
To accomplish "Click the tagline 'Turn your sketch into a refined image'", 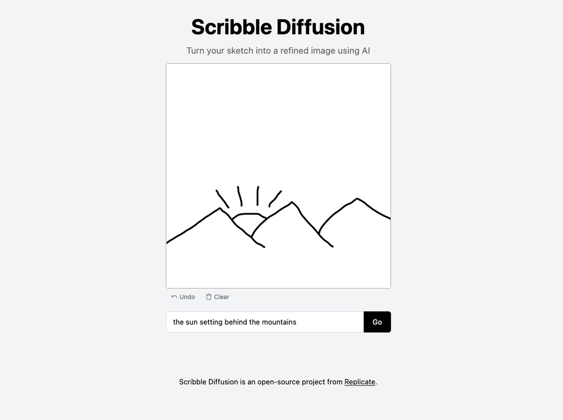I will pos(279,51).
